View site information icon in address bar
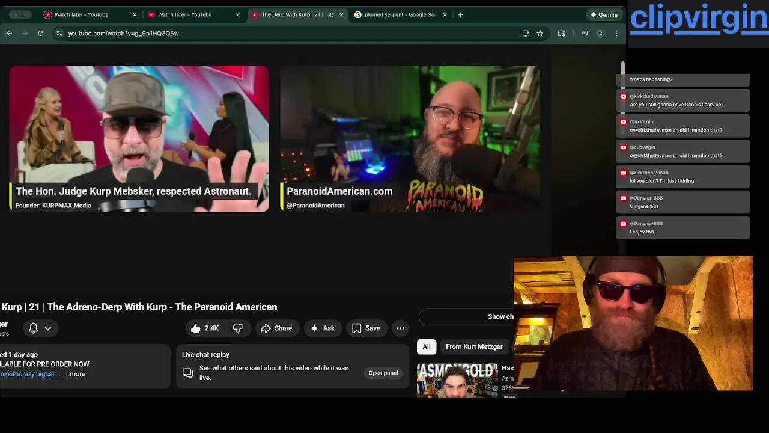This screenshot has height=433, width=769. tap(59, 34)
